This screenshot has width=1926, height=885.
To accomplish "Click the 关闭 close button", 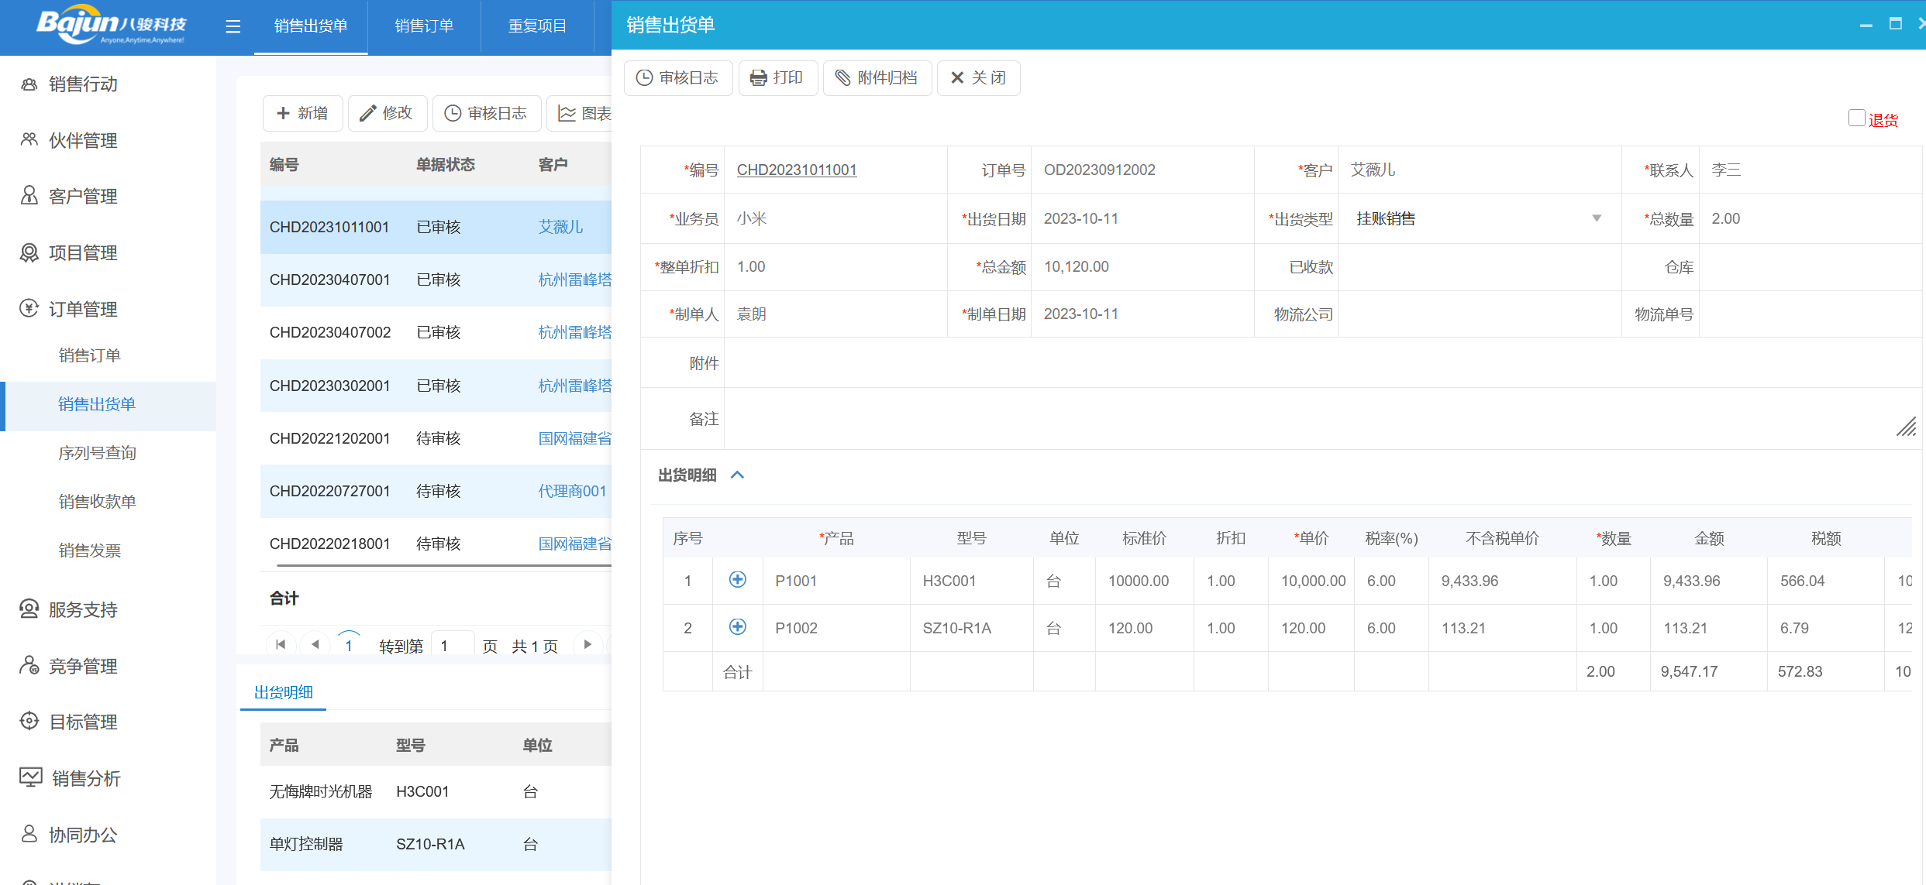I will [x=978, y=78].
